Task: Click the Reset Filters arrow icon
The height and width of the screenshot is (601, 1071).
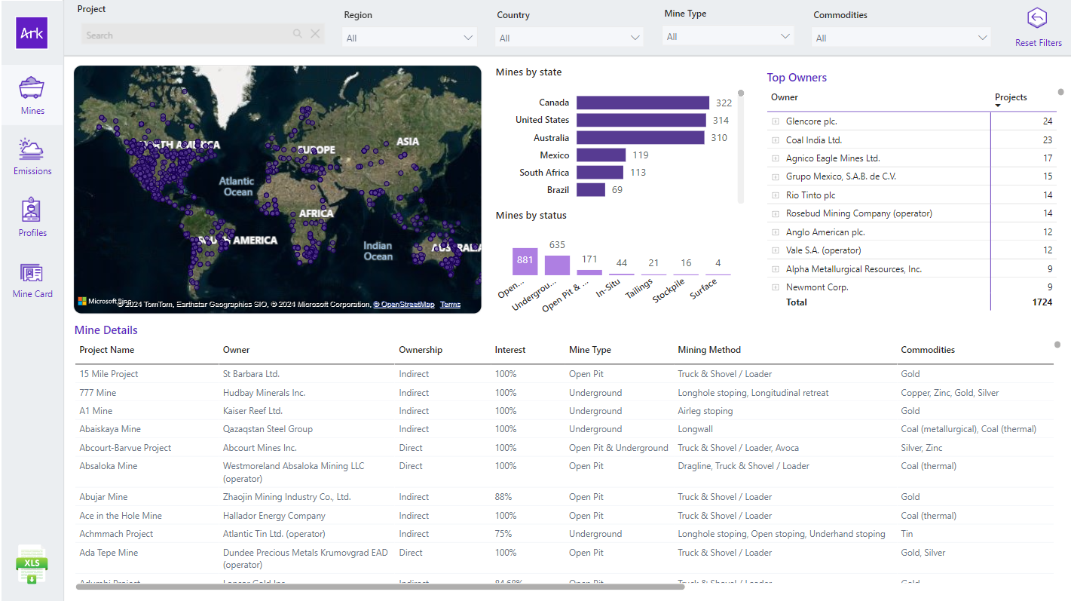Action: click(x=1038, y=18)
